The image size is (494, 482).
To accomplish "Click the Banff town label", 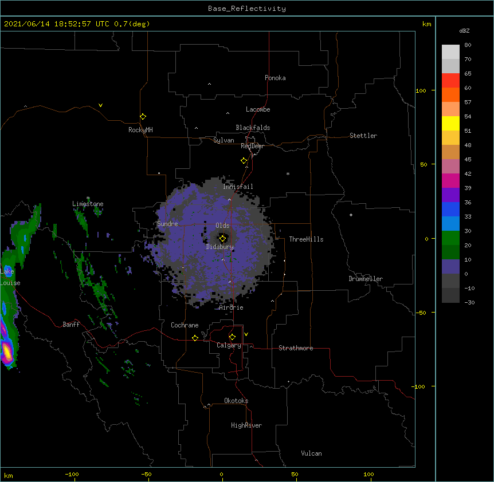I will (71, 325).
